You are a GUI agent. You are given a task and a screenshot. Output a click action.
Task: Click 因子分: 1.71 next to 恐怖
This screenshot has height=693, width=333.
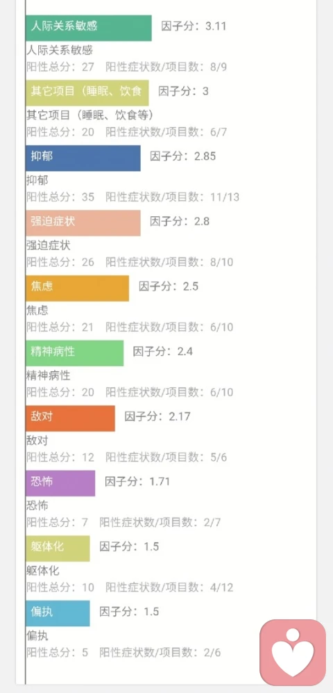click(137, 481)
